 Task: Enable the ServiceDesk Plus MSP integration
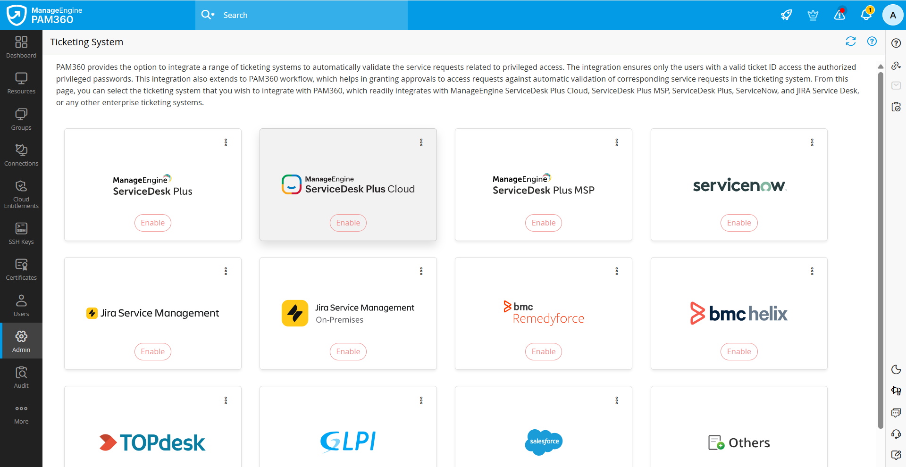coord(544,223)
